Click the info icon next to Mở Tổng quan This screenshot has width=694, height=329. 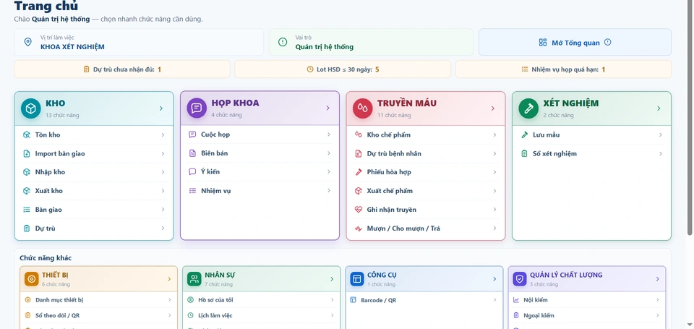[x=608, y=42]
